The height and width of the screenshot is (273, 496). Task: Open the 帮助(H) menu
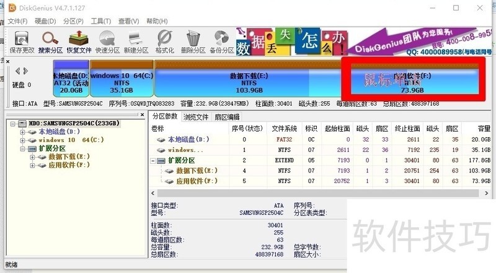(157, 21)
